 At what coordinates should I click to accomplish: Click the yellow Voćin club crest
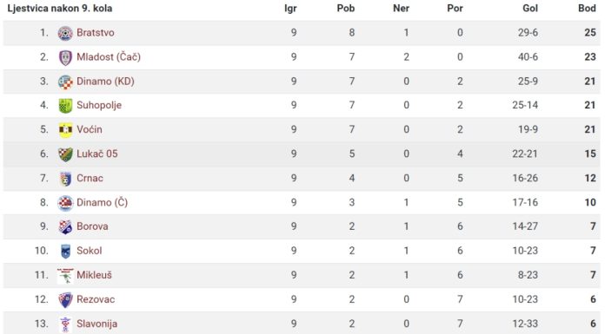[x=65, y=130]
